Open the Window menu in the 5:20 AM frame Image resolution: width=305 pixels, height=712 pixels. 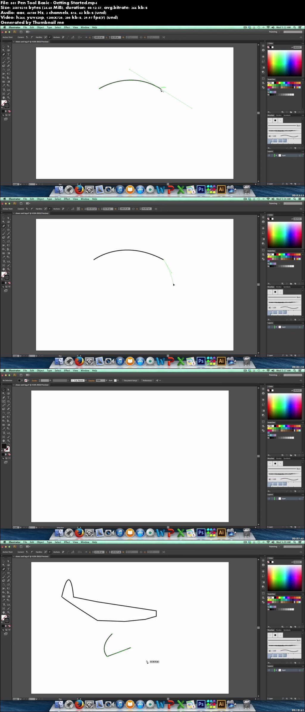tap(85, 542)
